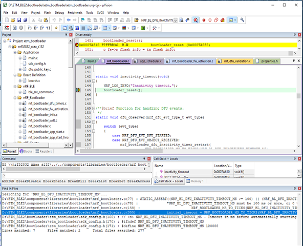
Task: Click the Run debug icon
Action: tap(15, 28)
